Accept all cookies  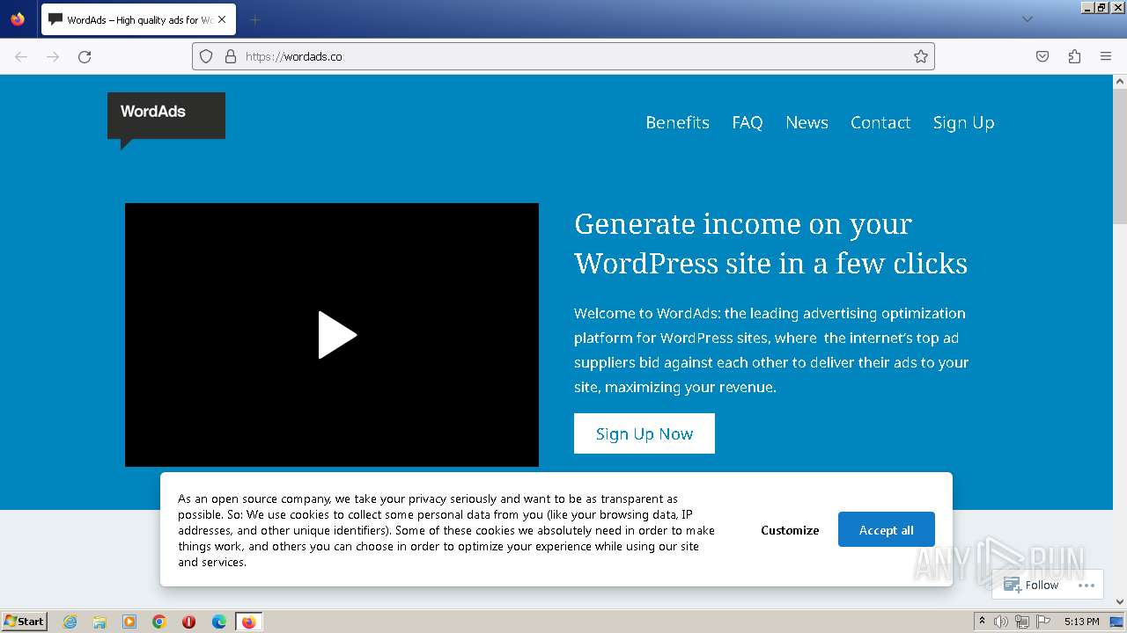pos(887,529)
